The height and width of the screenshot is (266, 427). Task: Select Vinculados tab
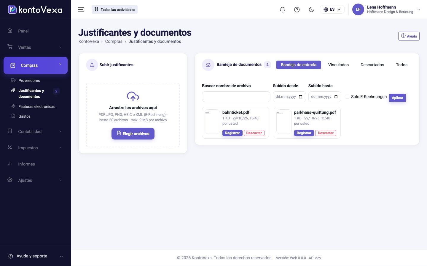pyautogui.click(x=338, y=65)
